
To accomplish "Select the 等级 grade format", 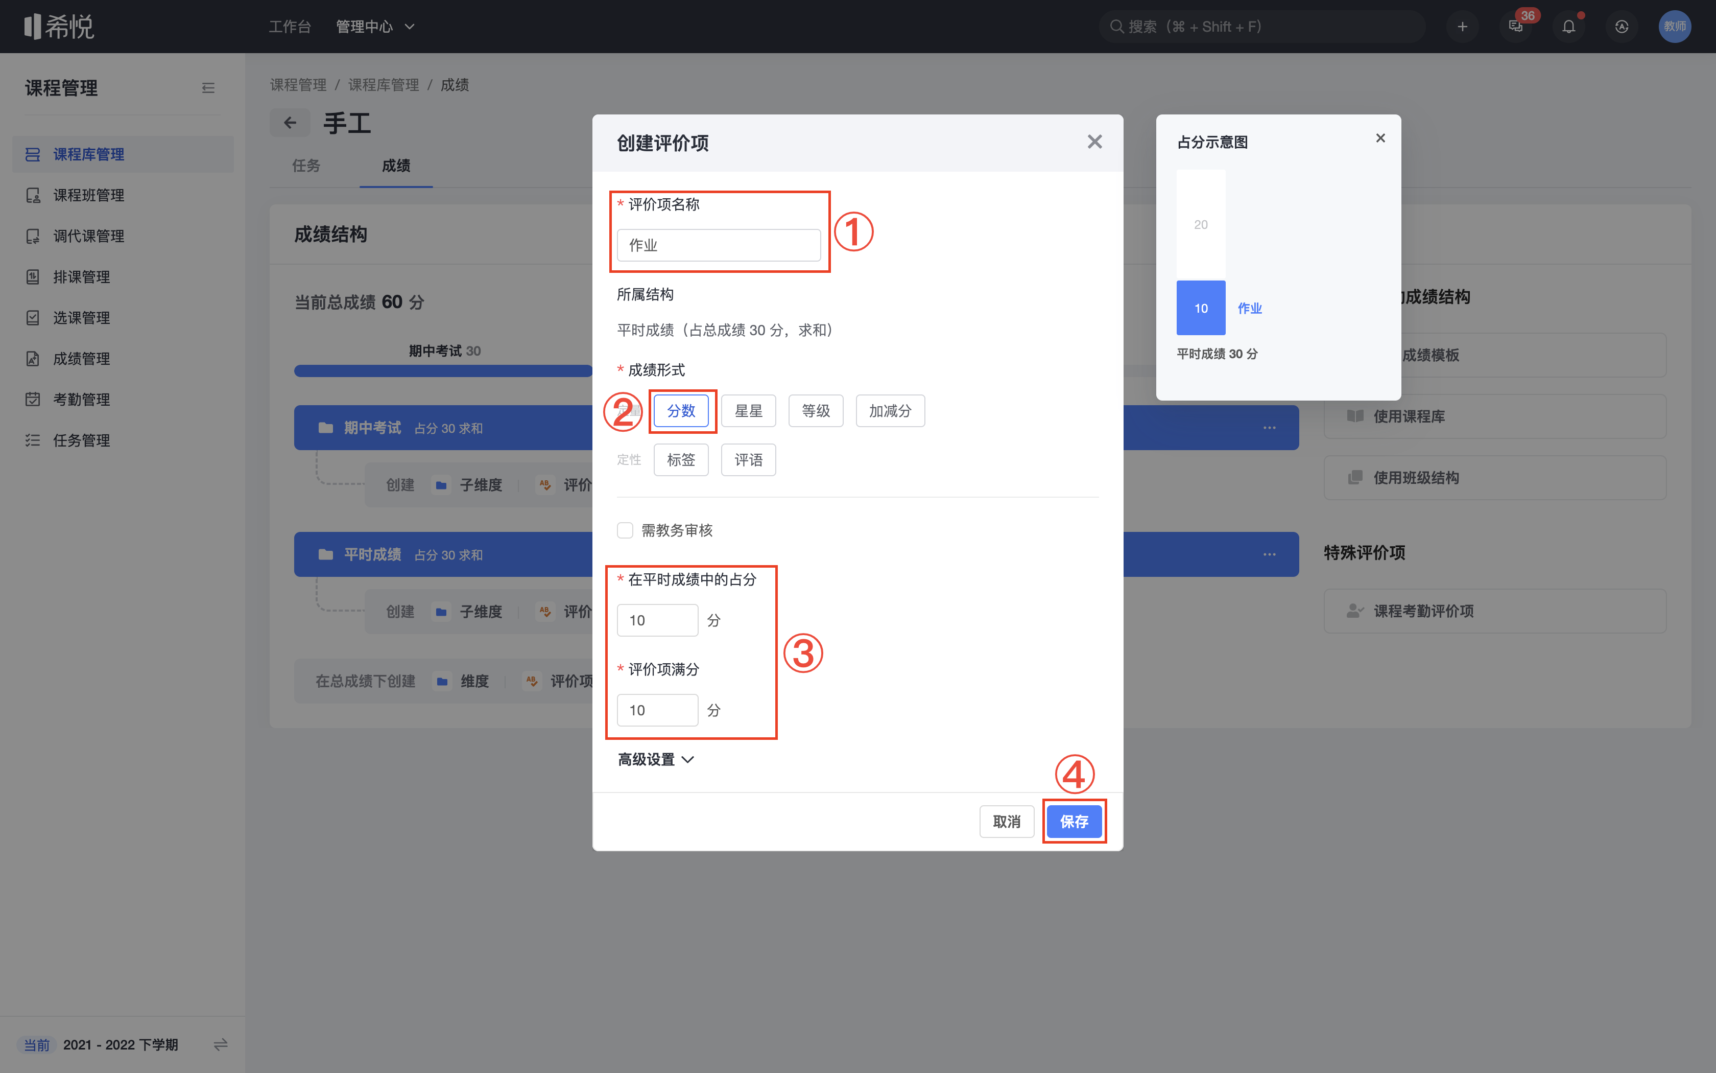I will click(816, 411).
